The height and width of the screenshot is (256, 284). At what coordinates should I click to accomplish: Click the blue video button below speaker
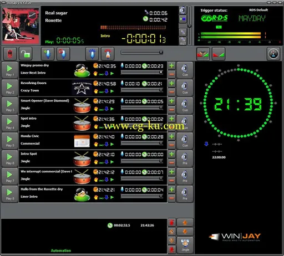[x=182, y=19]
